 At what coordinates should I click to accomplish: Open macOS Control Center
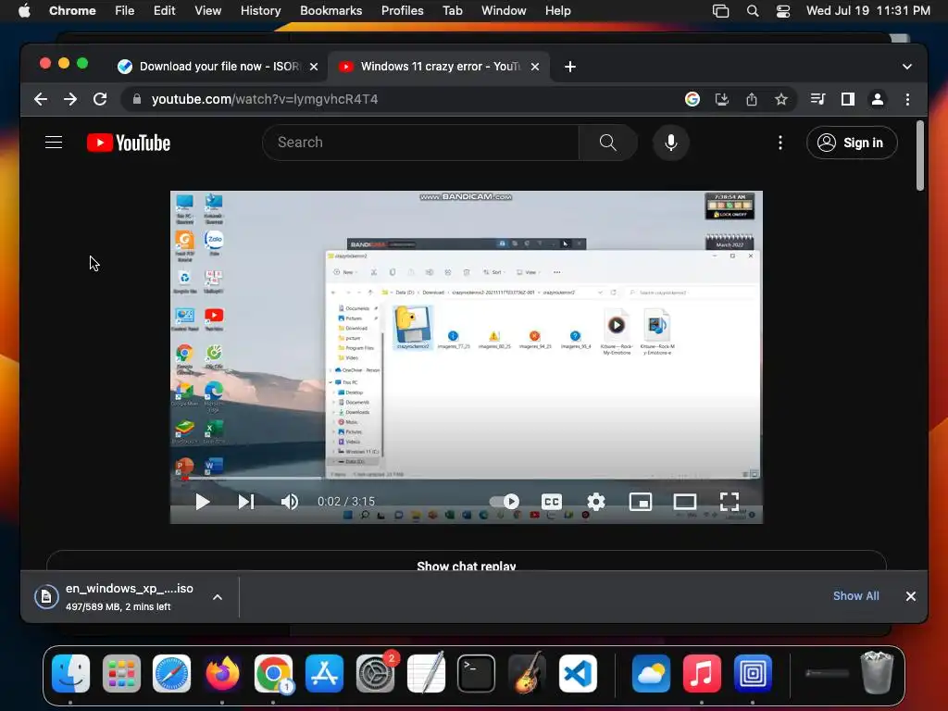click(783, 11)
